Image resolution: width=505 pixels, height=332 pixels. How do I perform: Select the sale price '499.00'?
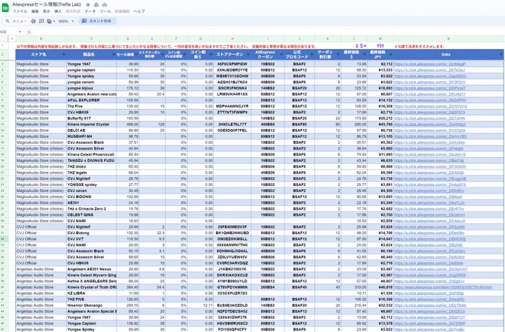pyautogui.click(x=128, y=124)
